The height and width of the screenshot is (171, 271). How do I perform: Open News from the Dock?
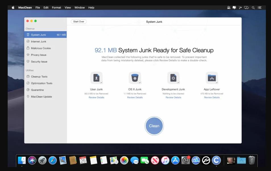click(x=155, y=160)
